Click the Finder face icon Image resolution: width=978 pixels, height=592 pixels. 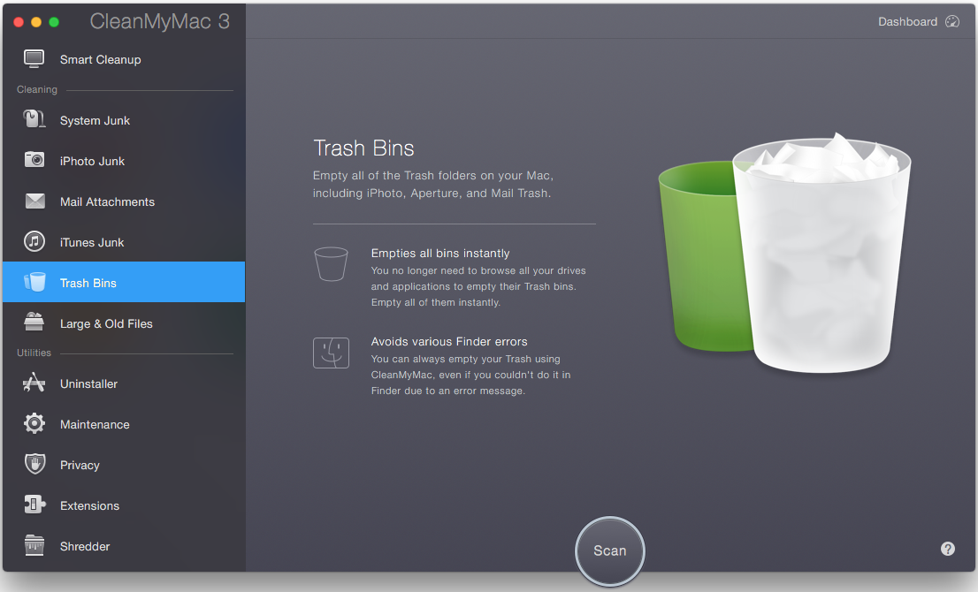coord(331,353)
